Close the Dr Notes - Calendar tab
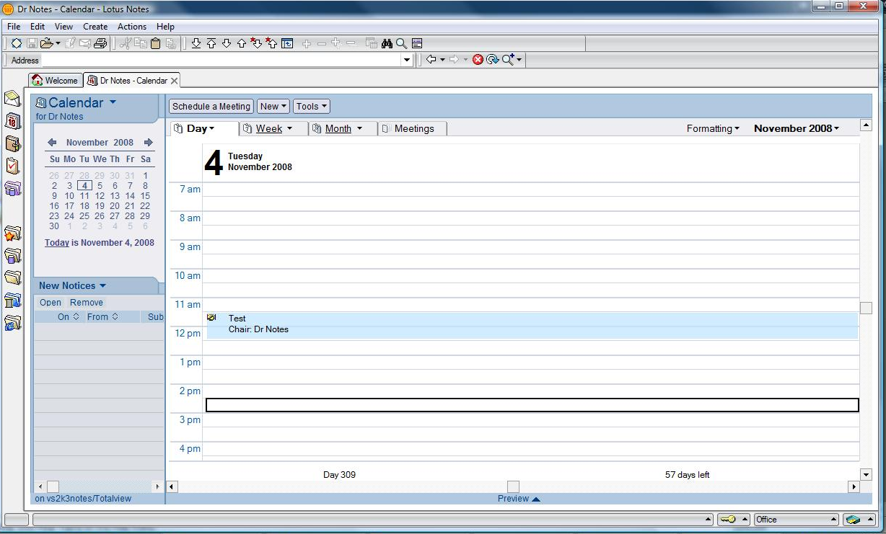 [174, 81]
